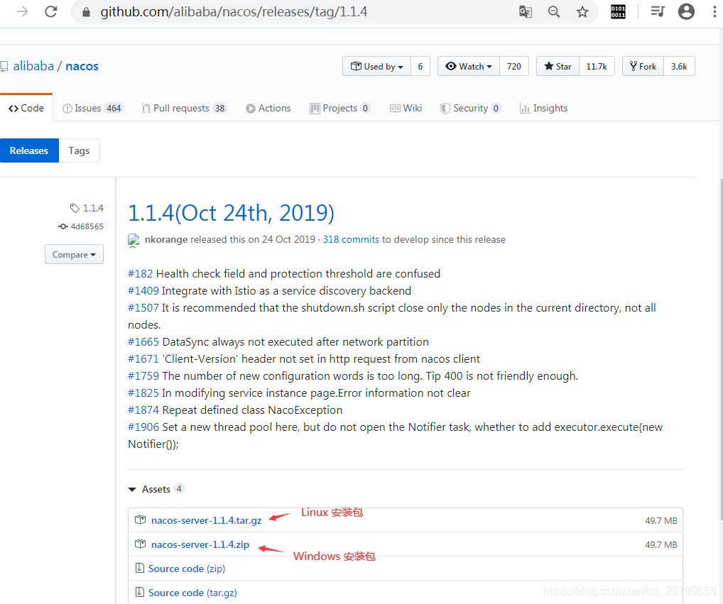
Task: Open the browser profile avatar
Action: [x=686, y=11]
